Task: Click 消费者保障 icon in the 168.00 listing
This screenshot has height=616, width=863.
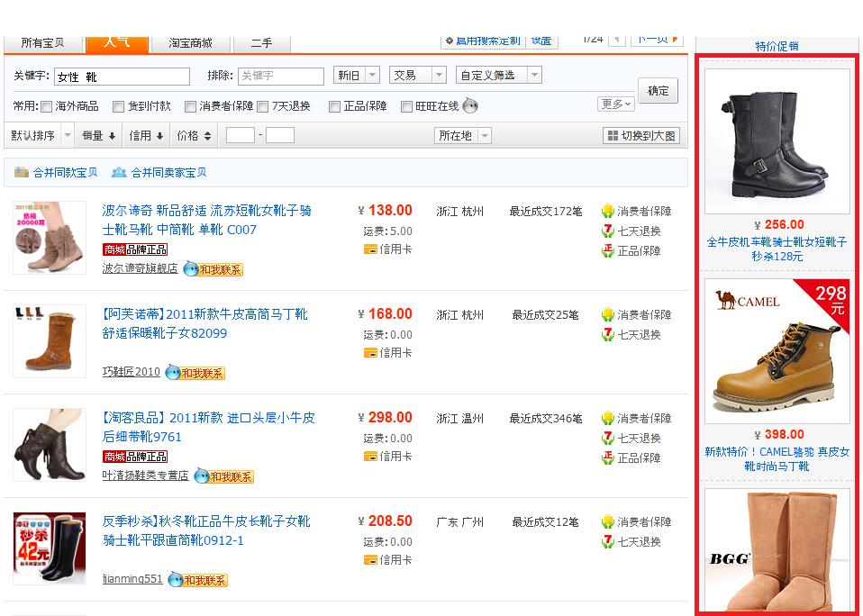Action: click(608, 314)
